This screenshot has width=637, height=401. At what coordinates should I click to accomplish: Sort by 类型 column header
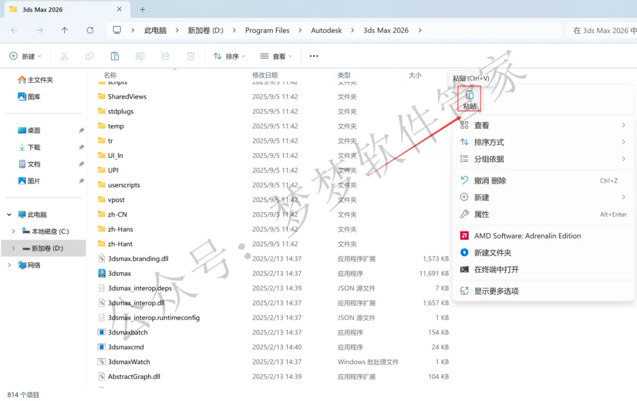click(x=344, y=75)
